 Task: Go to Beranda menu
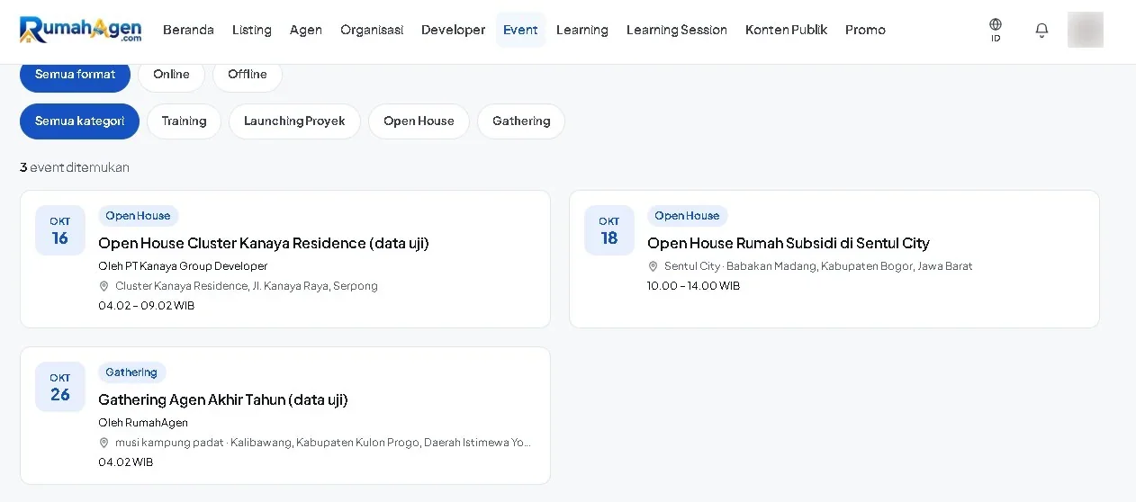pyautogui.click(x=188, y=30)
